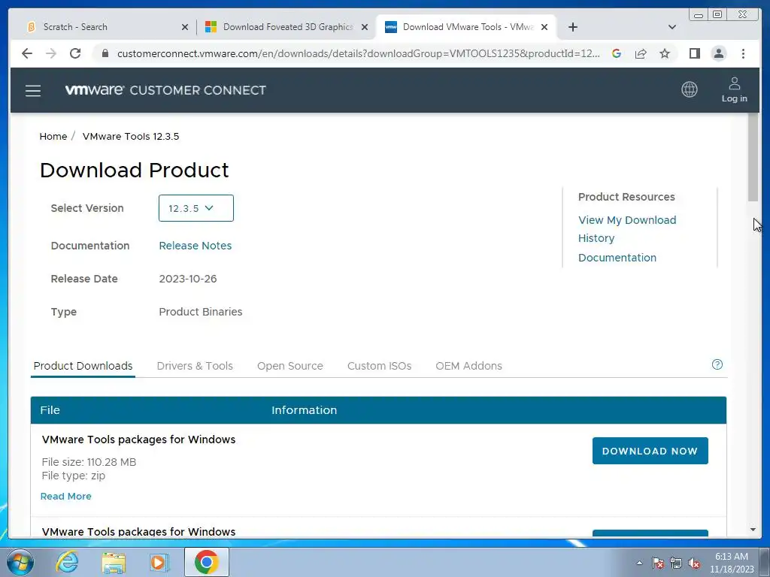Open a new browser tab
Screen dimensions: 770x577
572,27
